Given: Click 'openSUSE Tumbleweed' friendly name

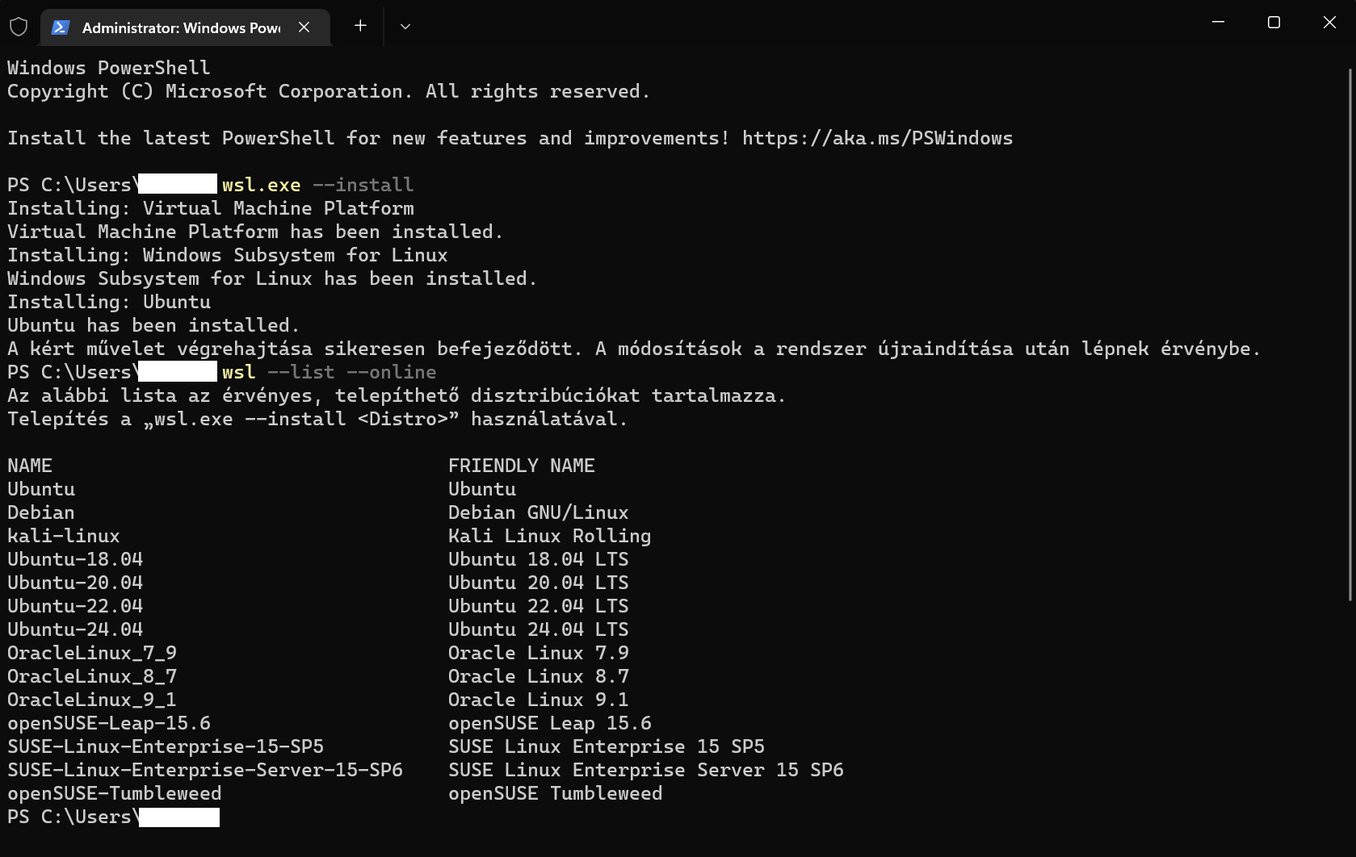Looking at the screenshot, I should (x=556, y=793).
